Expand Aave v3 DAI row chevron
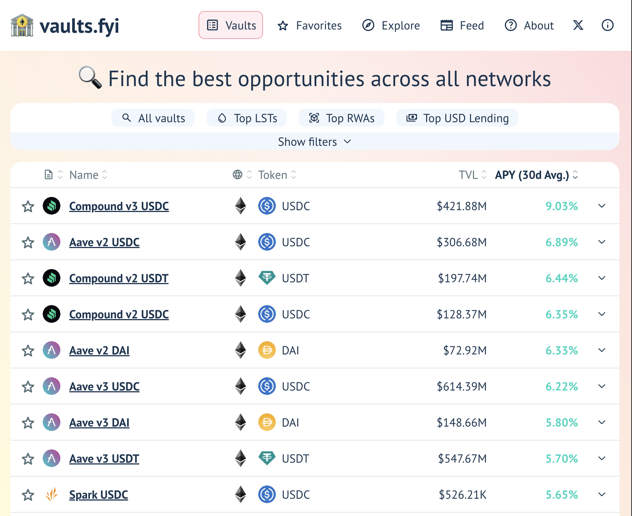 [x=602, y=422]
